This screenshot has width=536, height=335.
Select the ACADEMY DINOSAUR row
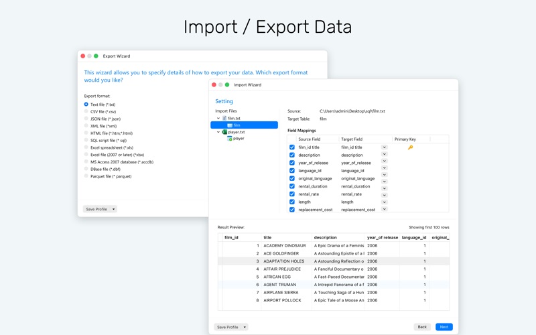[x=334, y=245]
